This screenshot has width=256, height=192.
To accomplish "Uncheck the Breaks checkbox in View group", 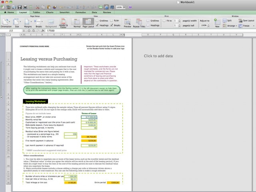I will [x=112, y=25].
